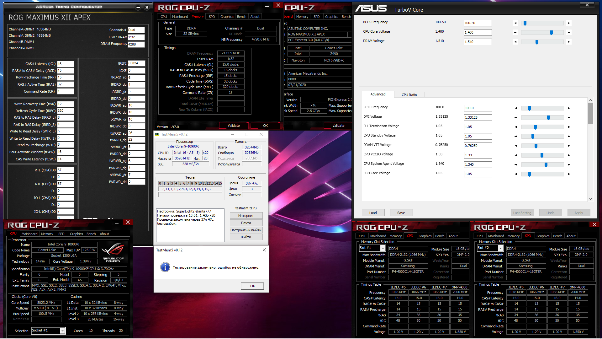Click the Save button in TurboV Core

click(401, 213)
